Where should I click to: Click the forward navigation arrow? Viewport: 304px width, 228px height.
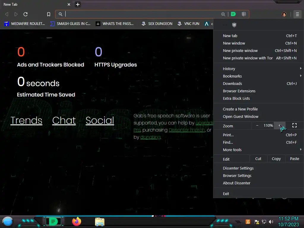pos(16,14)
